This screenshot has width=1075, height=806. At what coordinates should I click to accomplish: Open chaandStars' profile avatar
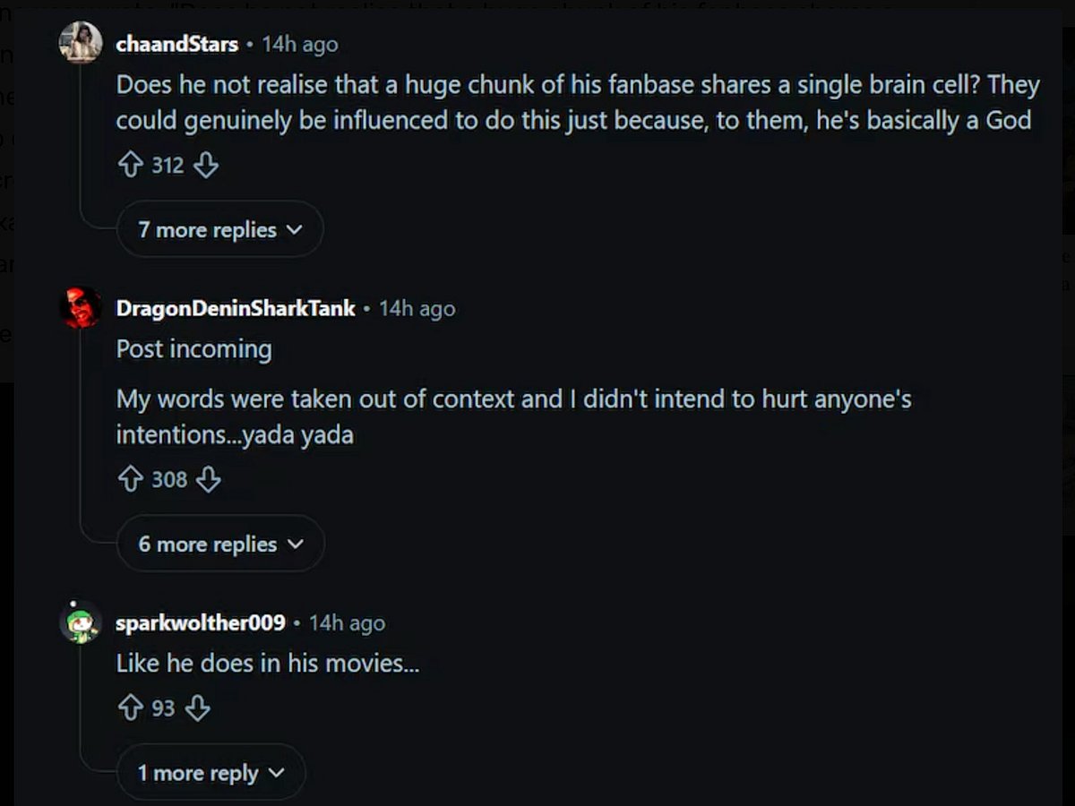(81, 42)
